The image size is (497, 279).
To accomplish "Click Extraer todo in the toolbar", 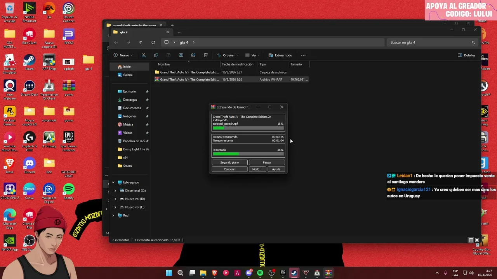I will [x=280, y=55].
